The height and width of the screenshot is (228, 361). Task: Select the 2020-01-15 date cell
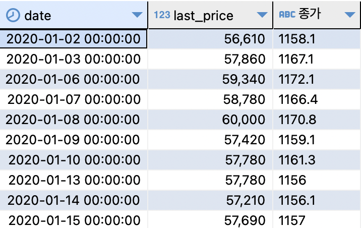point(74,220)
